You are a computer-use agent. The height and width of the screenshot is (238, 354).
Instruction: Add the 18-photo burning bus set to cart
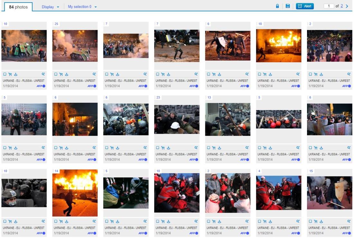pos(265,74)
